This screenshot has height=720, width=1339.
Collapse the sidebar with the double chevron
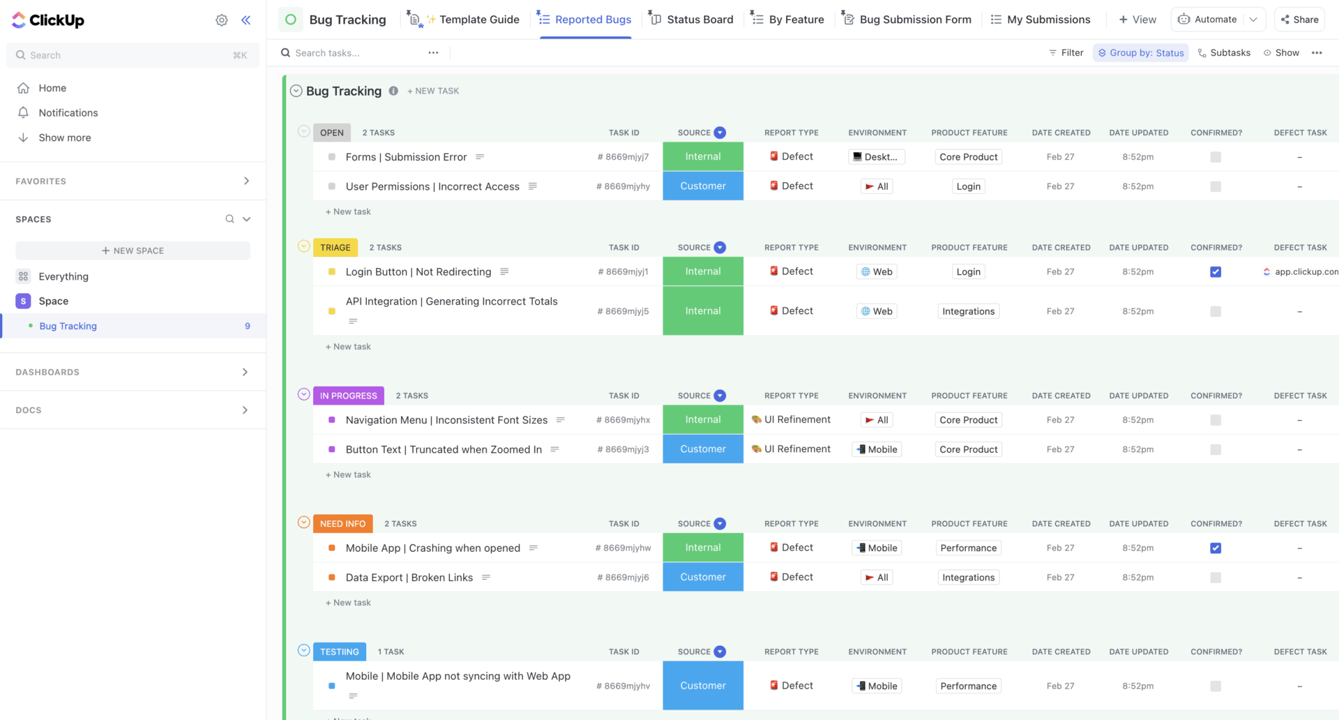coord(245,20)
